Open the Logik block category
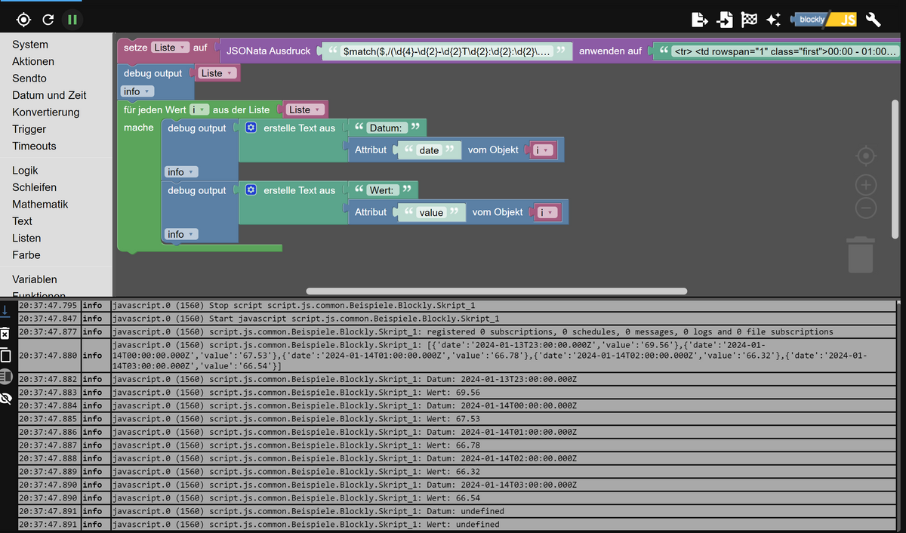 pos(25,171)
